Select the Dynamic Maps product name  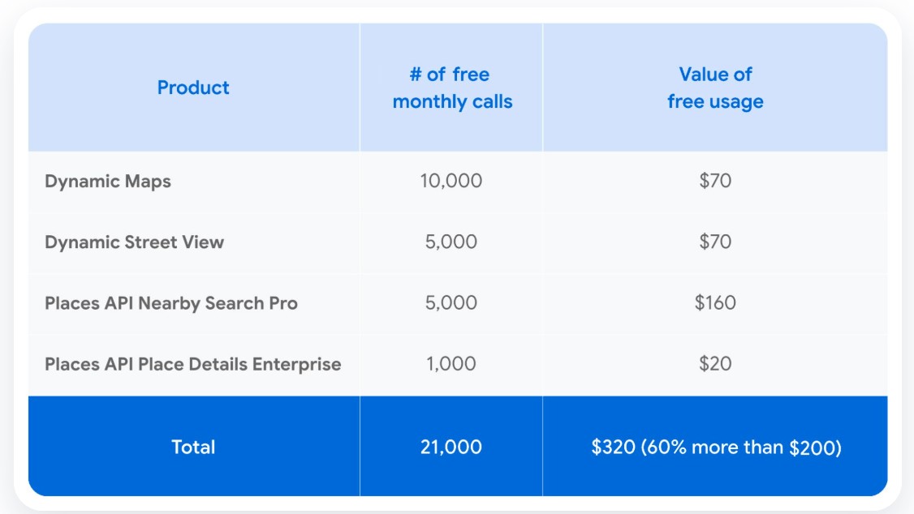[108, 181]
